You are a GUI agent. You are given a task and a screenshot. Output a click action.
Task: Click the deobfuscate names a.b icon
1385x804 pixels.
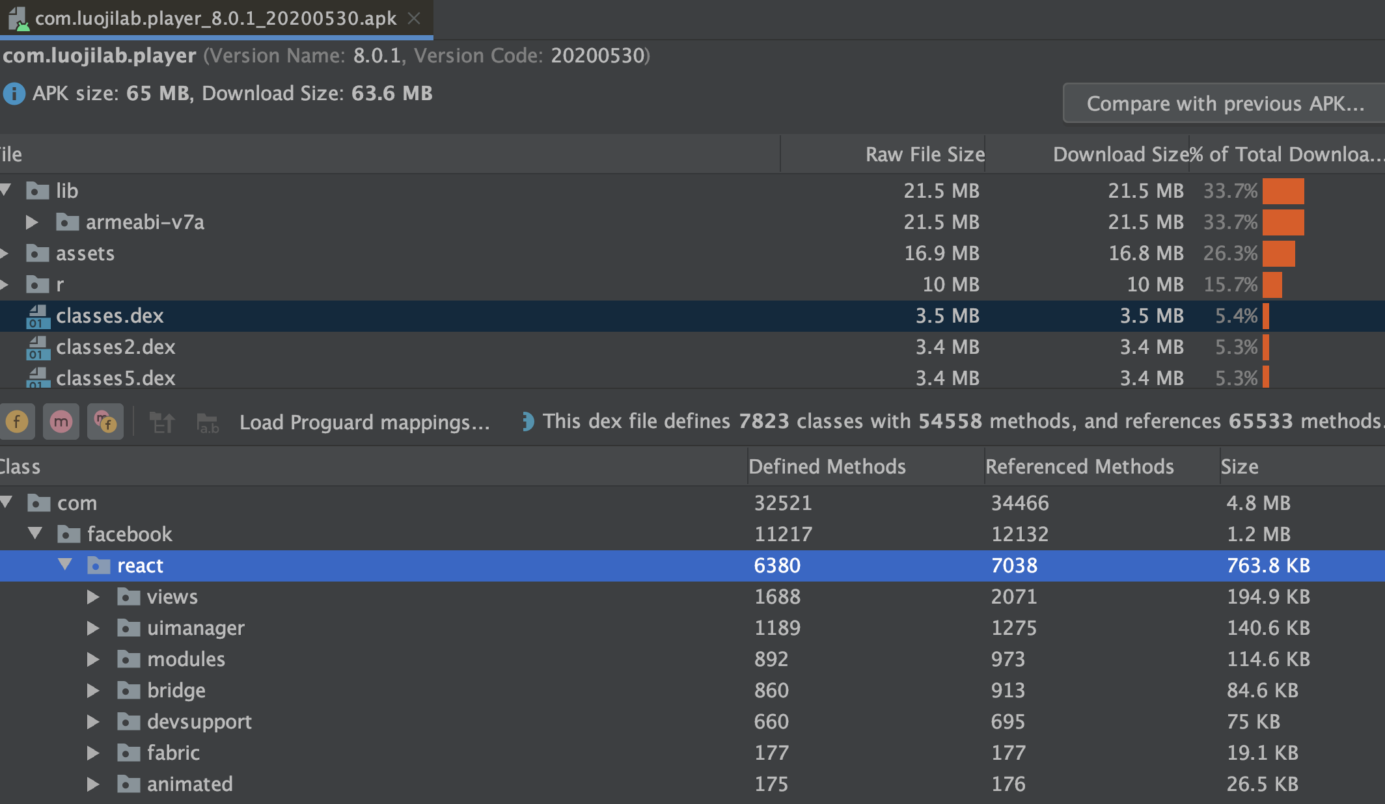point(208,422)
